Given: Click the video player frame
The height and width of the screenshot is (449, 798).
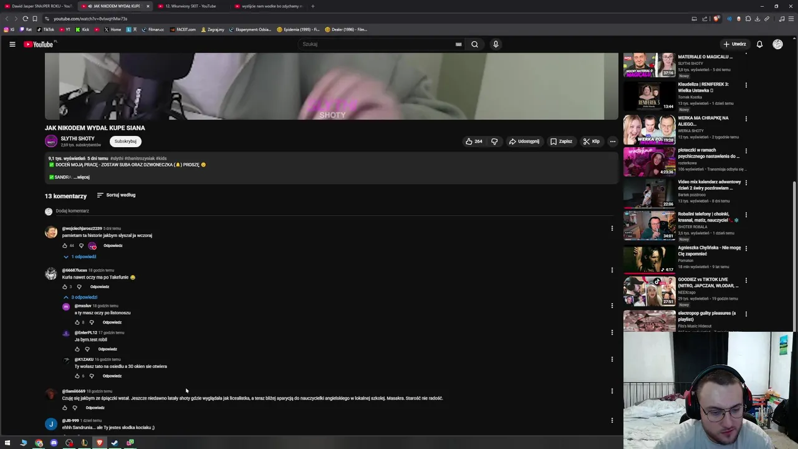Looking at the screenshot, I should point(331,86).
